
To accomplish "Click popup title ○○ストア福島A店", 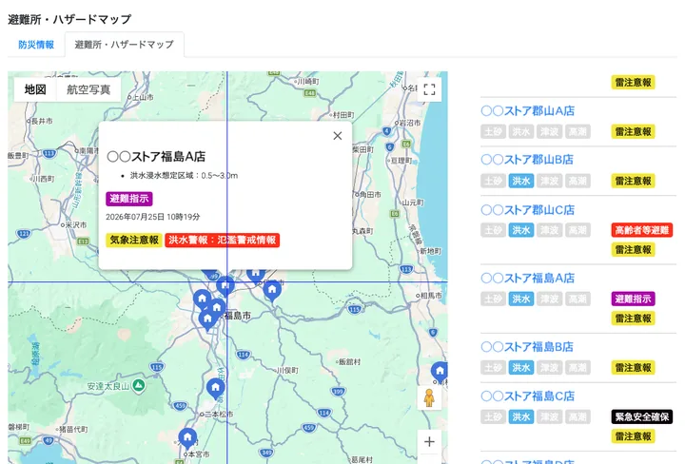I will tap(156, 156).
